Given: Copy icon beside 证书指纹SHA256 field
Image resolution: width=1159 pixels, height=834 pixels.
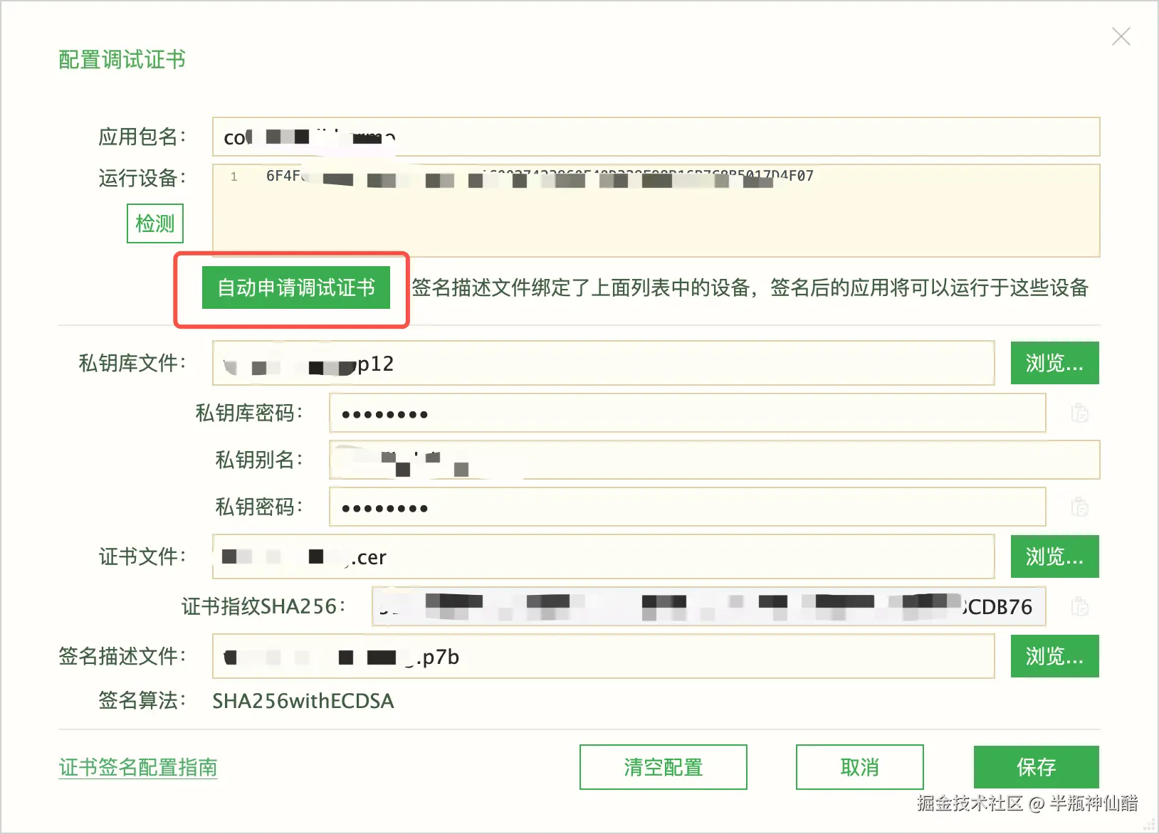Looking at the screenshot, I should coord(1080,606).
